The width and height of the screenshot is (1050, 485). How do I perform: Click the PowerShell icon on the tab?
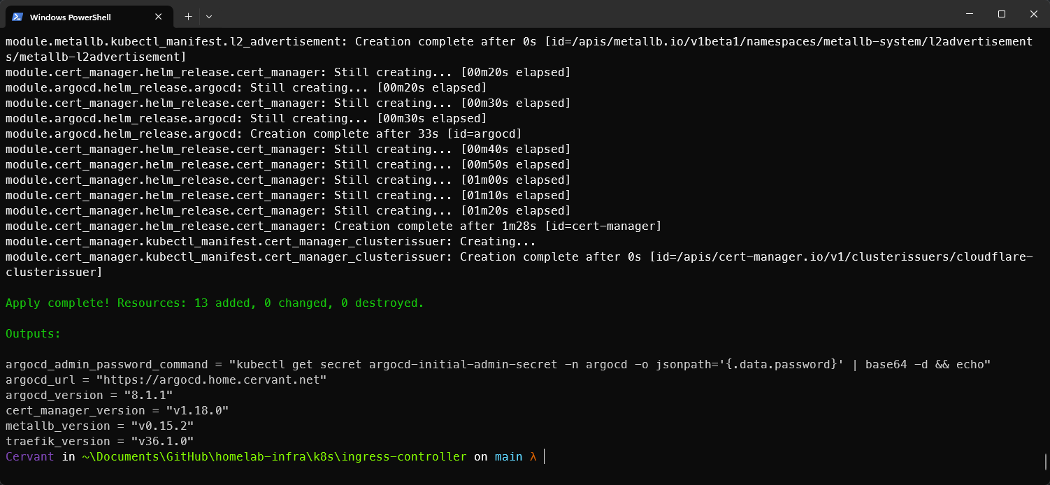tap(17, 17)
